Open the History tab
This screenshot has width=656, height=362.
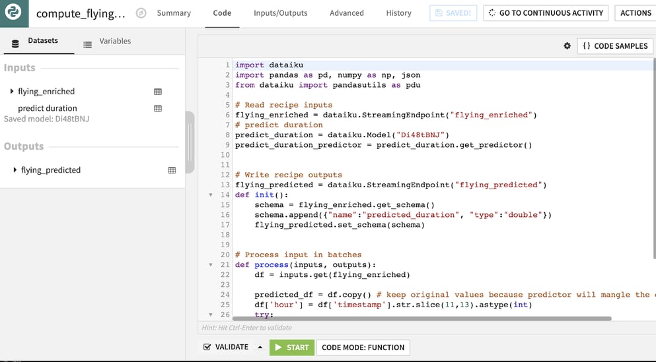click(398, 13)
